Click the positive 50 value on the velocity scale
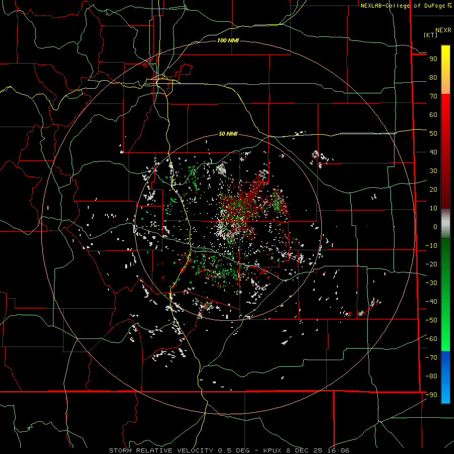Viewport: 454px width, 454px height. [x=433, y=134]
